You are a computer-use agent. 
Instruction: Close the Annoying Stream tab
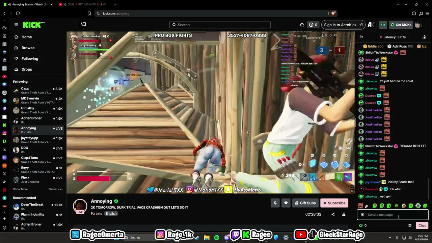(52, 4)
